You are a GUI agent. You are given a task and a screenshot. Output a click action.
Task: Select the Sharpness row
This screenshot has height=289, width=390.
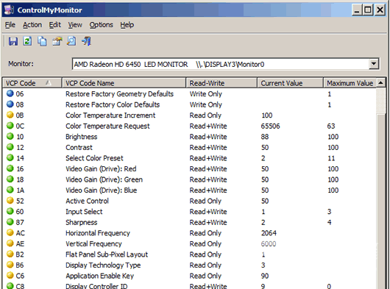[189, 222]
